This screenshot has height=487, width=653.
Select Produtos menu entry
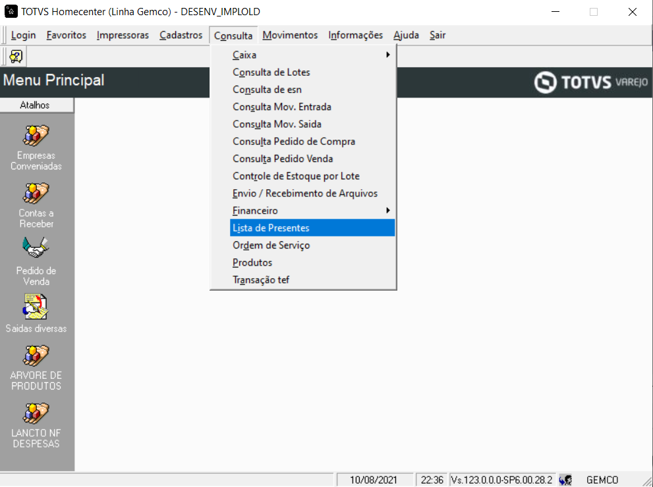pos(312,262)
